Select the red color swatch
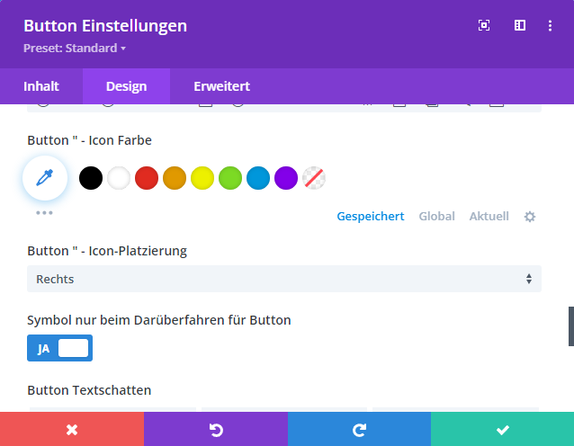The width and height of the screenshot is (574, 446). click(146, 178)
